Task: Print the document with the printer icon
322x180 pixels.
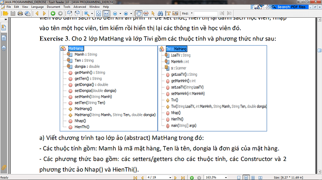Action: [20, 13]
